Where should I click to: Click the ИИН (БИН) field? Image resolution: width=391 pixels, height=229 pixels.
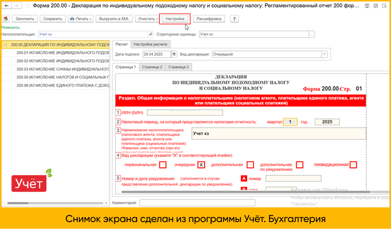pos(185,112)
